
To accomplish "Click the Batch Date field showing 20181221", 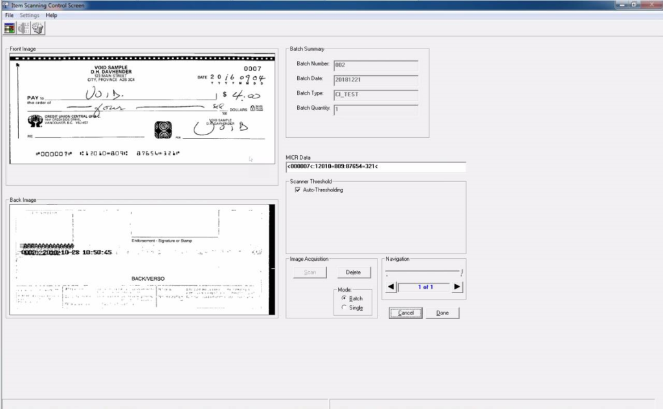I will pos(376,80).
